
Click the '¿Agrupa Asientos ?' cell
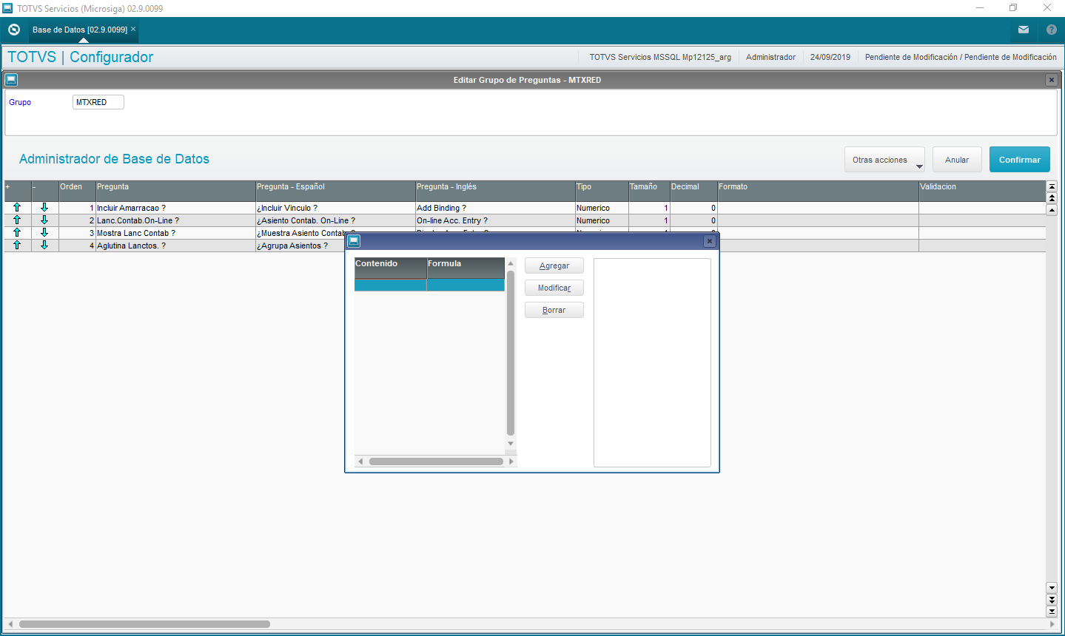[300, 246]
